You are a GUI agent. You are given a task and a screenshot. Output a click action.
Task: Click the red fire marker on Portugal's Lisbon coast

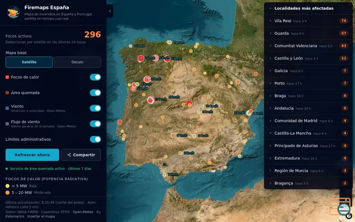pos(120,122)
